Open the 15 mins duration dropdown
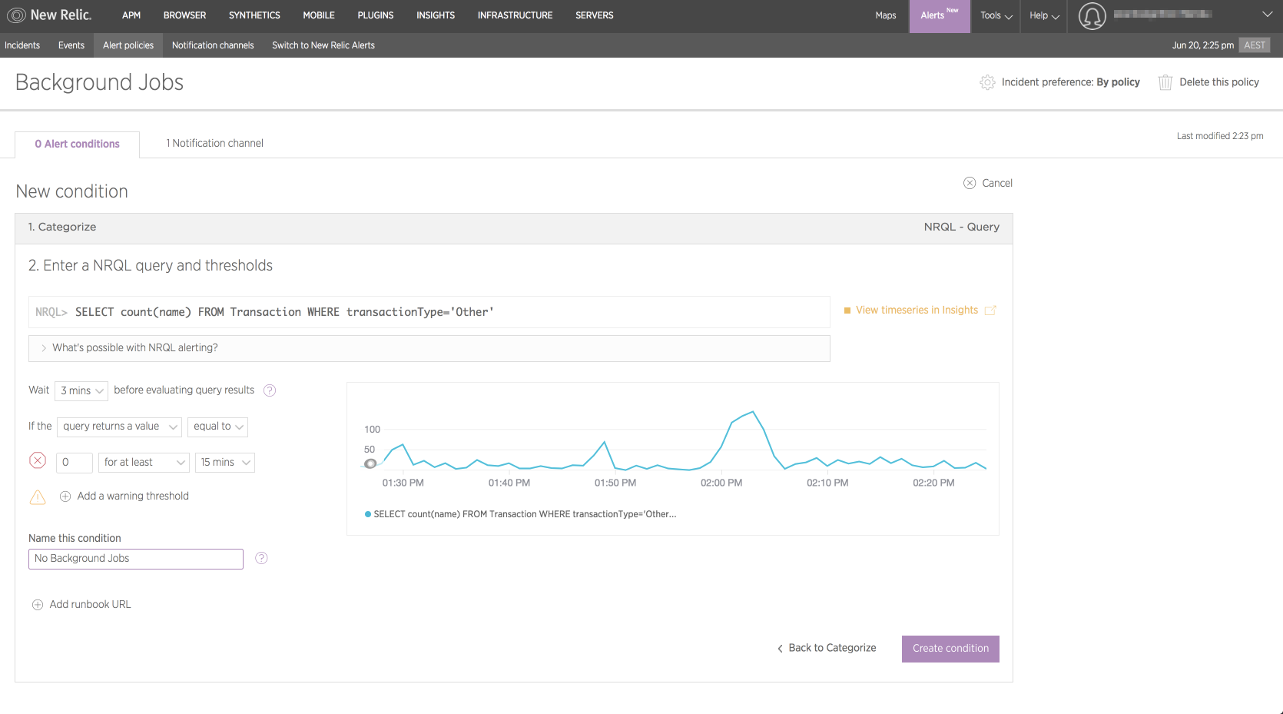The image size is (1283, 714). pyautogui.click(x=225, y=462)
